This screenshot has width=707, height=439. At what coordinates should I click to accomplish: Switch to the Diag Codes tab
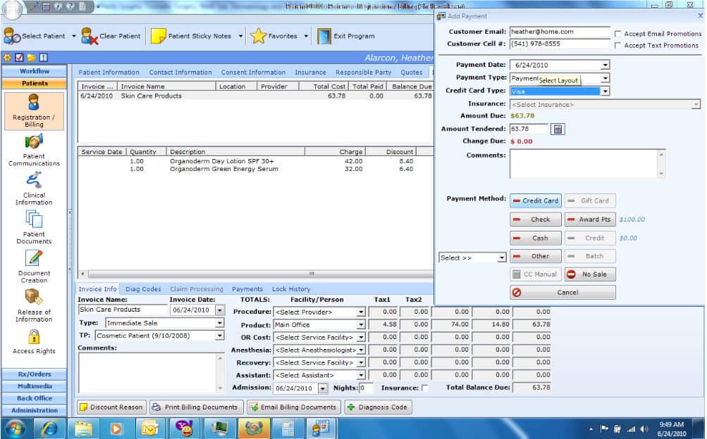143,289
